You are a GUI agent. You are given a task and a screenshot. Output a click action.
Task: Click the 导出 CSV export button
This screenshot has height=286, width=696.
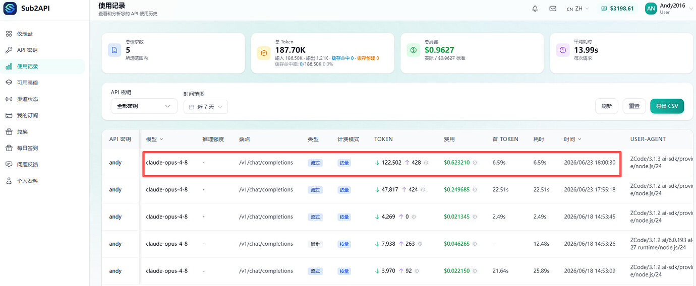pyautogui.click(x=667, y=106)
